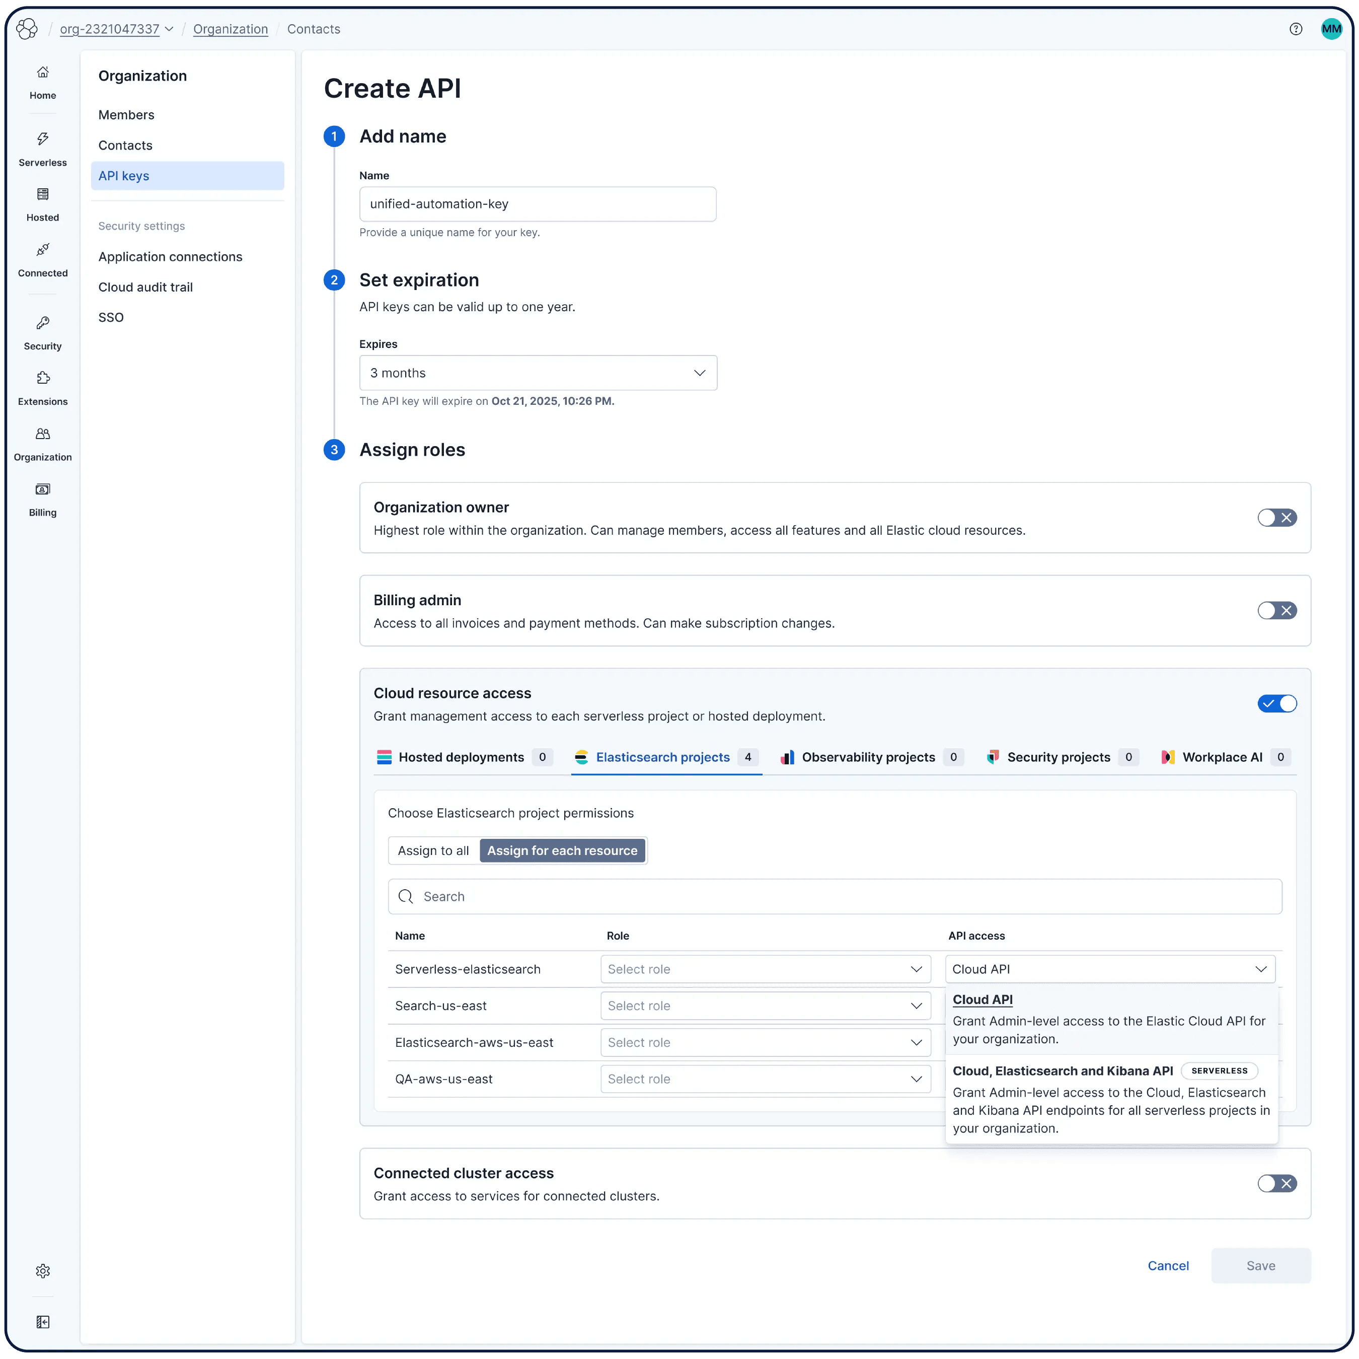Switch to Security projects tab

click(1062, 757)
